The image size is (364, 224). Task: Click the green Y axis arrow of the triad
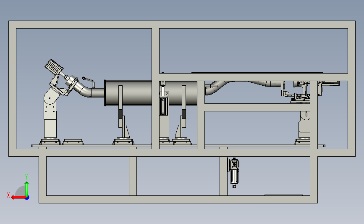pyautogui.click(x=27, y=189)
